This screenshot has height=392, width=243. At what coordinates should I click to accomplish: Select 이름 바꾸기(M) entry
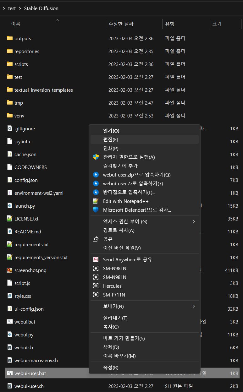tap(145, 356)
